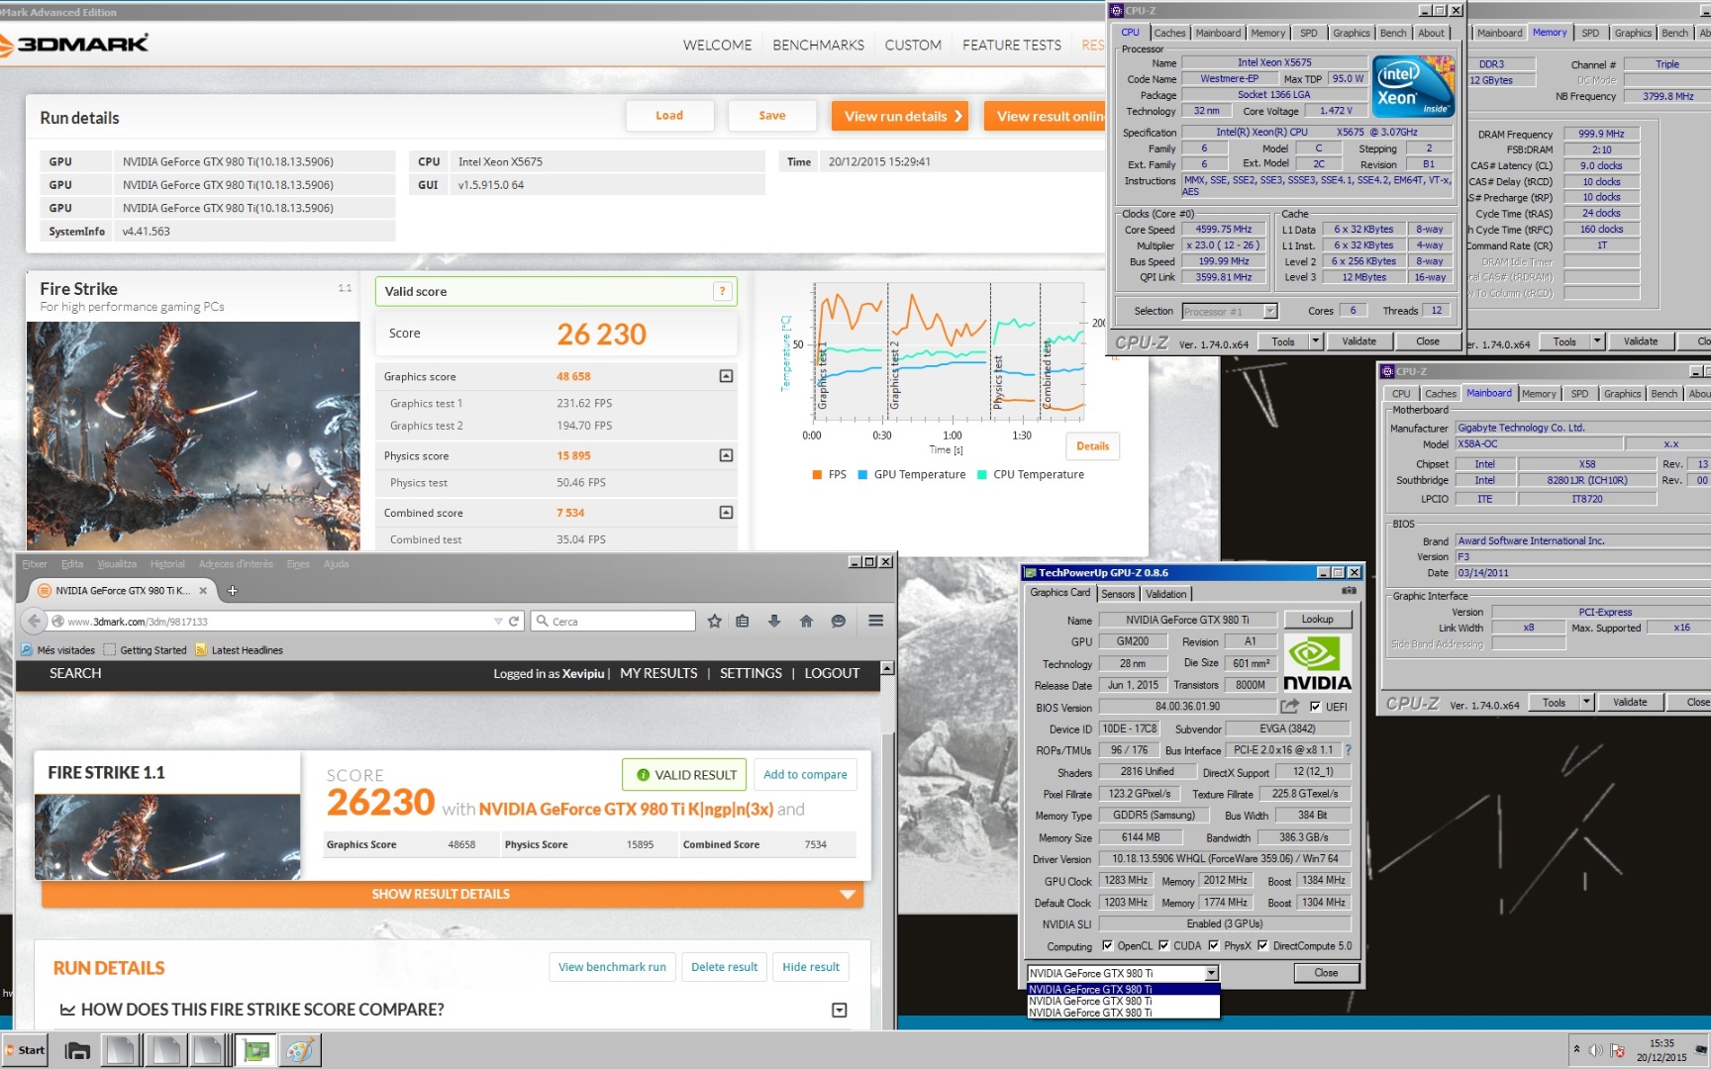This screenshot has height=1069, width=1711.
Task: Click the Start button
Action: click(x=24, y=1050)
